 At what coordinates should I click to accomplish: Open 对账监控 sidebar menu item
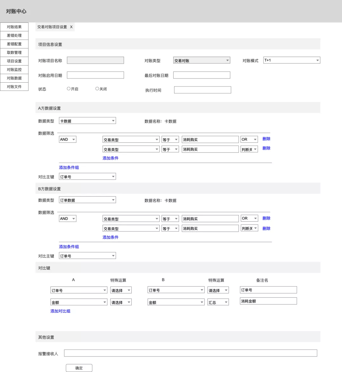click(14, 70)
